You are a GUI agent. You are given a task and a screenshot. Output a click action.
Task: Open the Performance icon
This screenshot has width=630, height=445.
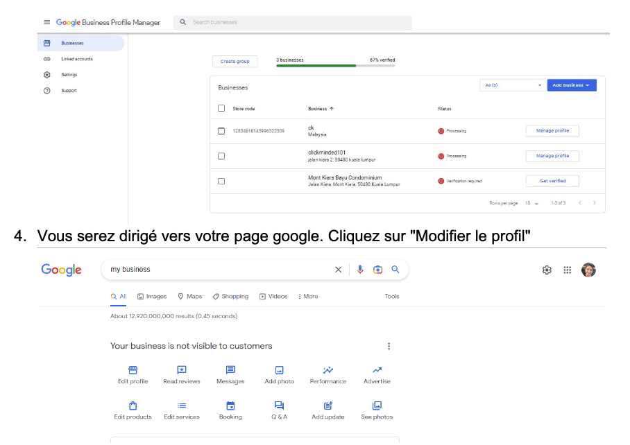pyautogui.click(x=328, y=370)
